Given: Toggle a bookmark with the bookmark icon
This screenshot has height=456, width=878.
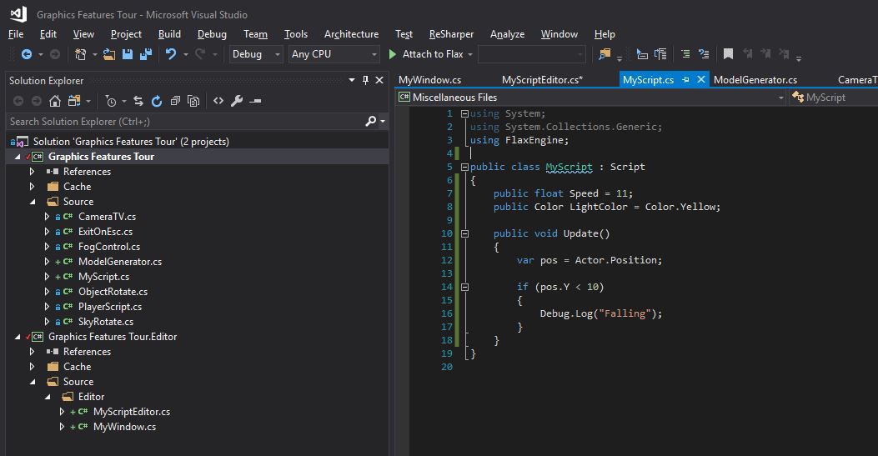Looking at the screenshot, I should tap(728, 54).
